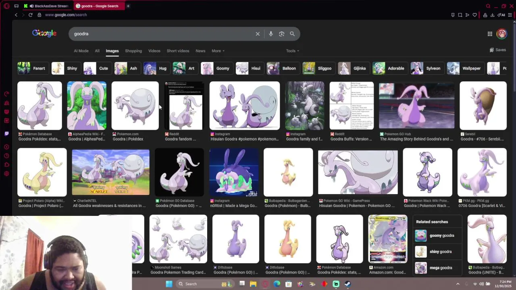Open Amazon.com Goodra card image

[x=388, y=239]
